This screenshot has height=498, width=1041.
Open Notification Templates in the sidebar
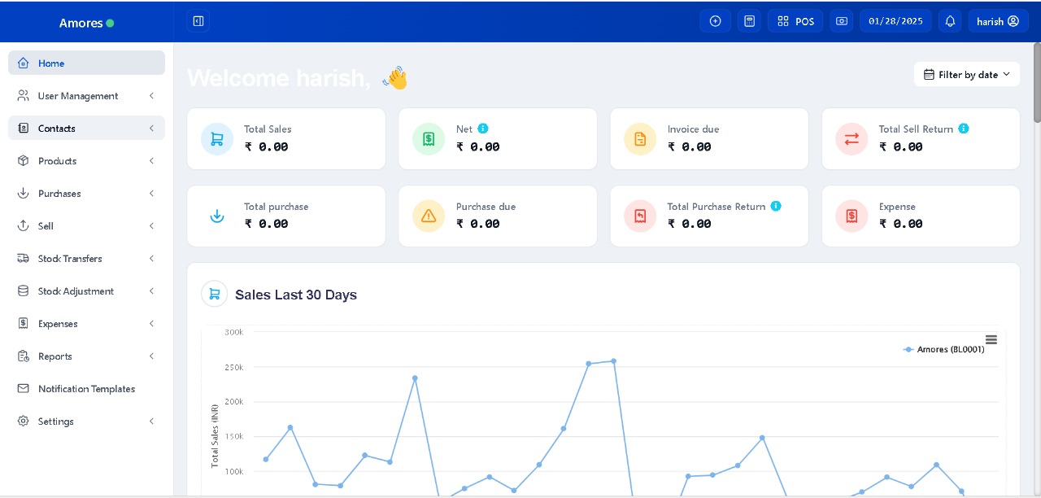[86, 388]
